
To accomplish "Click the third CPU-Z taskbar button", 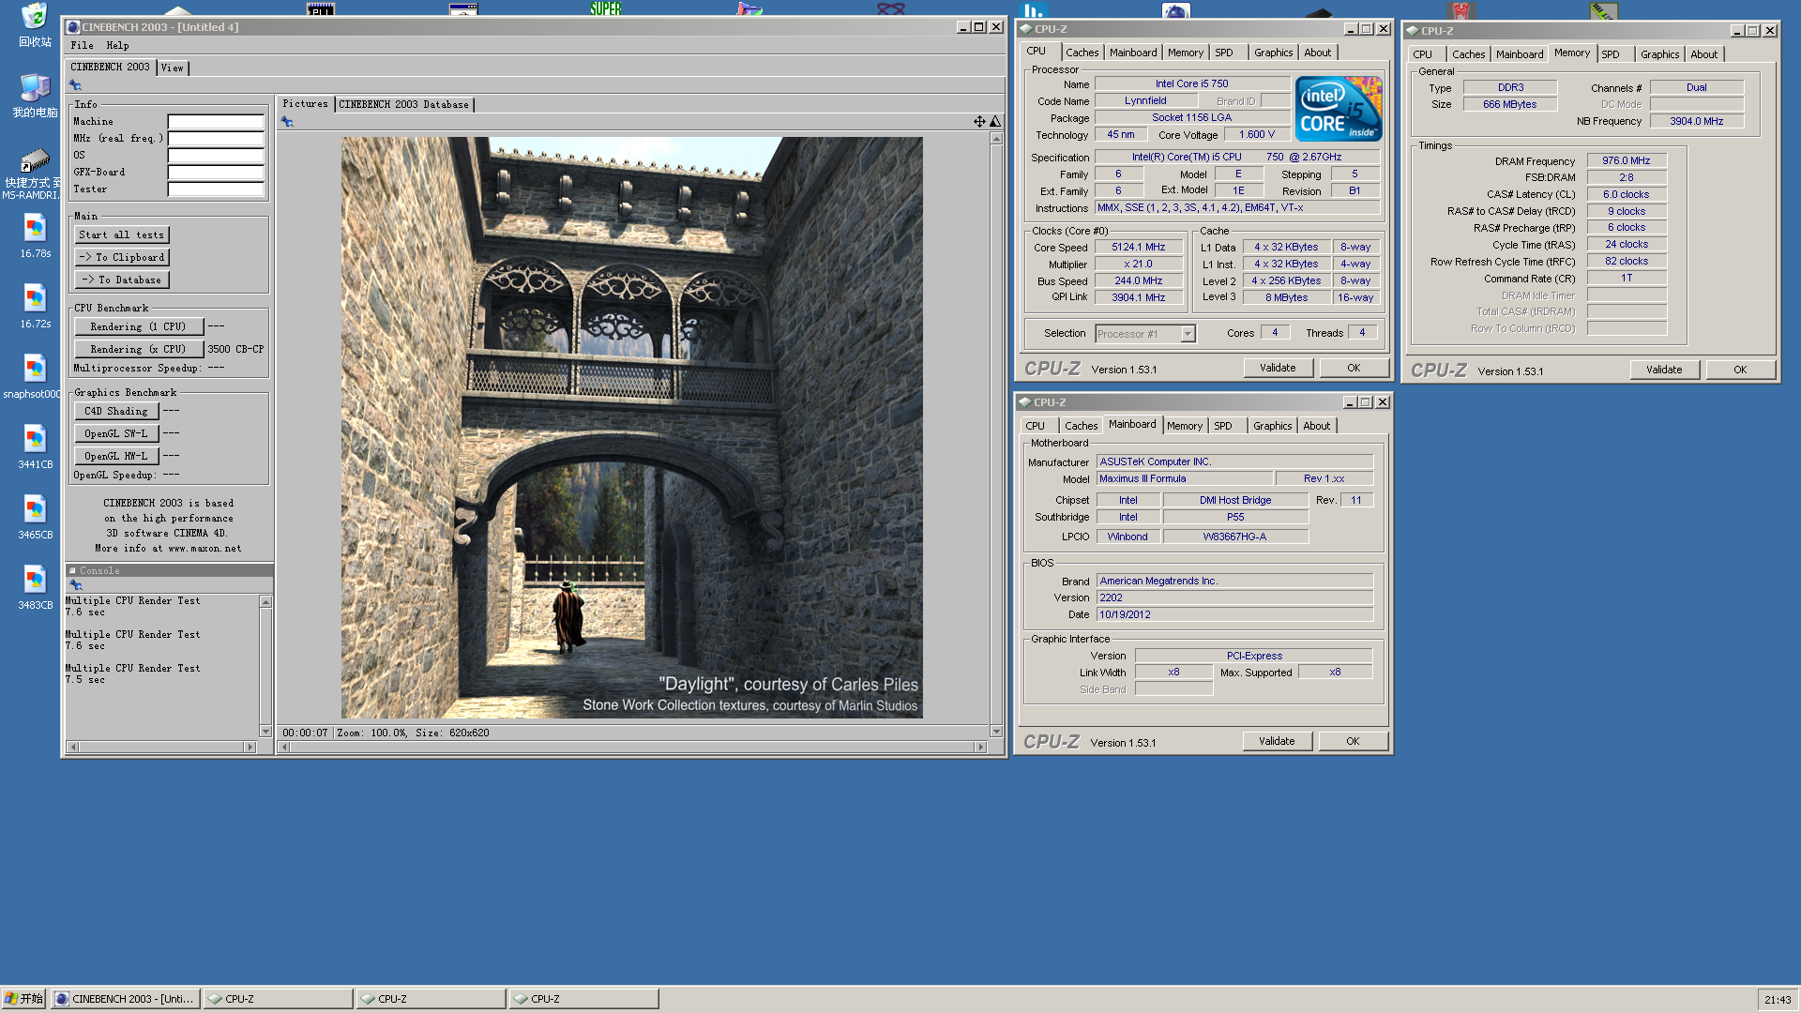I will point(583,999).
